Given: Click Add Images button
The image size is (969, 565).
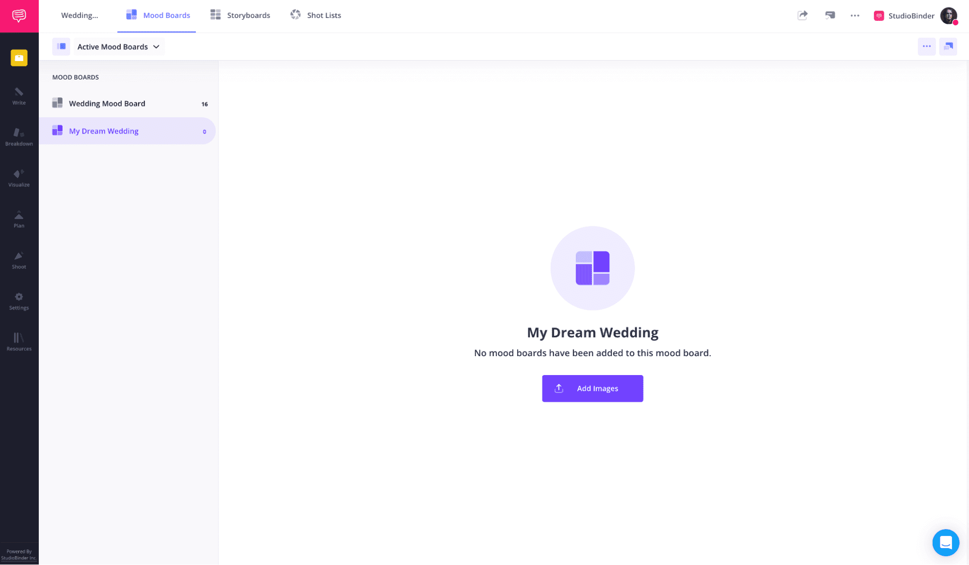Looking at the screenshot, I should point(592,388).
